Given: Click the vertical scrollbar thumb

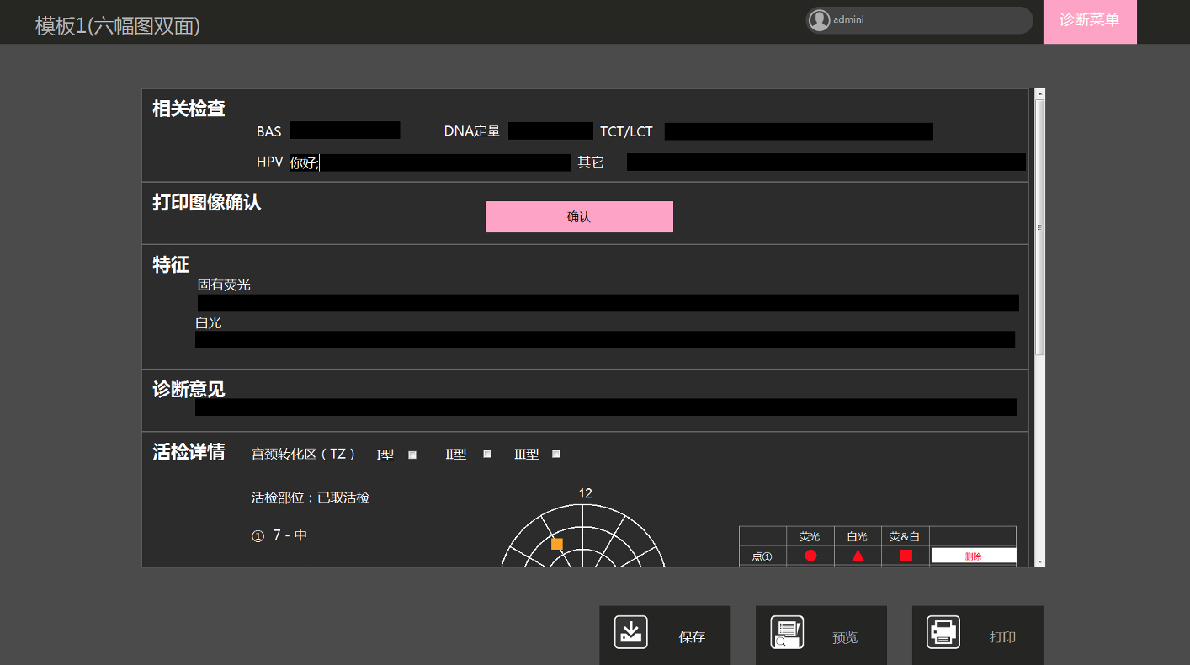Looking at the screenshot, I should coord(1040,227).
